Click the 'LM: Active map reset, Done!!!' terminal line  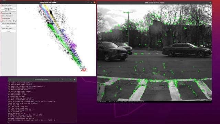pyautogui.click(x=20, y=91)
